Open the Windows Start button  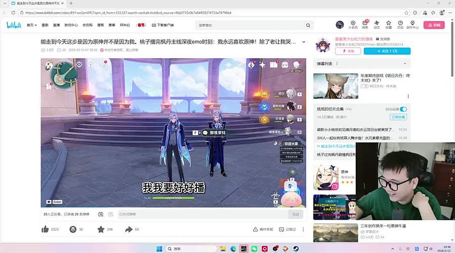point(159,248)
